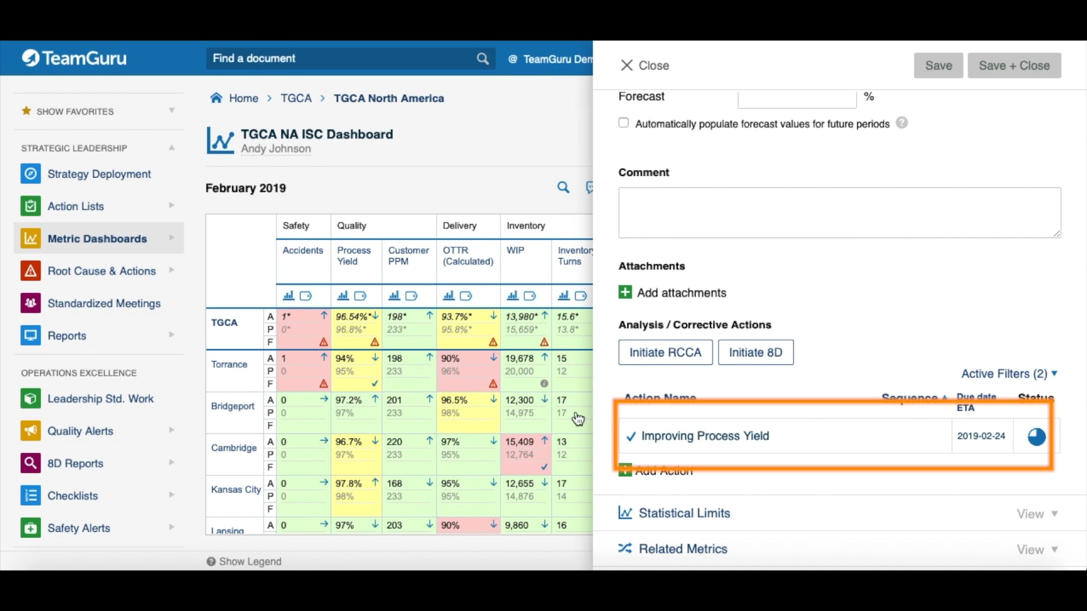Click the Strategy Deployment icon
This screenshot has width=1087, height=611.
click(x=30, y=174)
